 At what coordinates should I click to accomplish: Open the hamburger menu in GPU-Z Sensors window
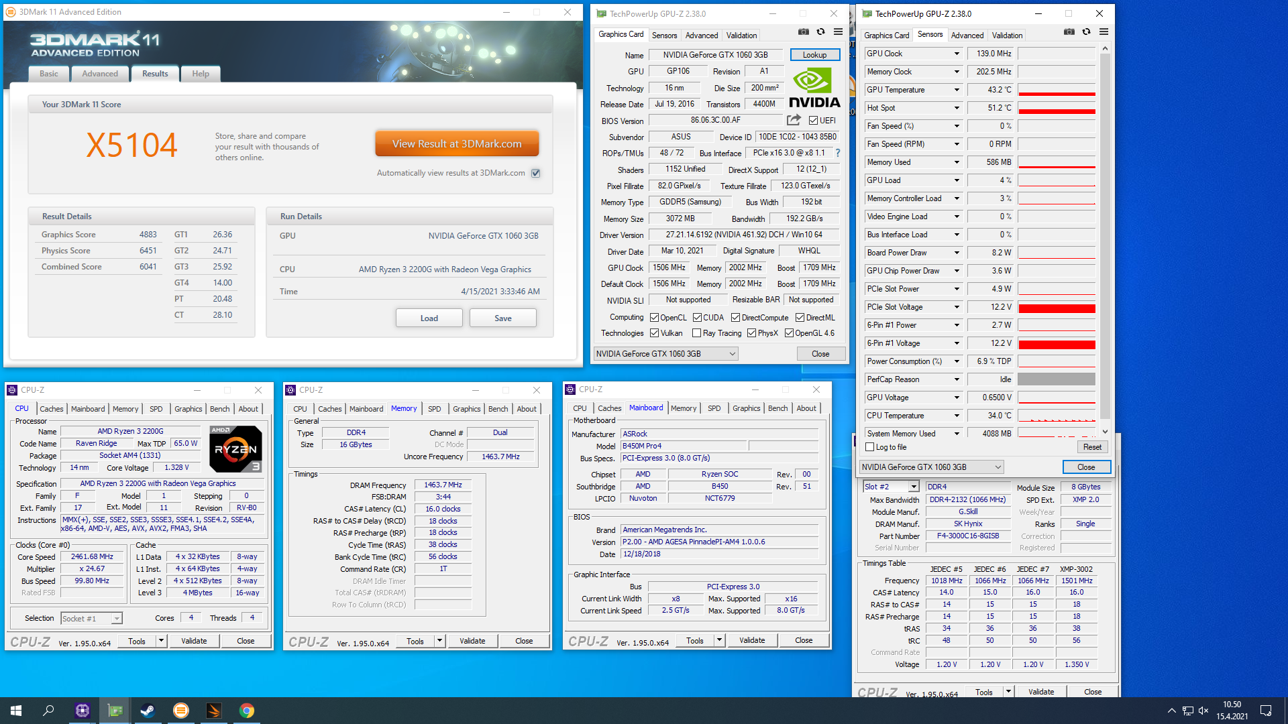pyautogui.click(x=1104, y=32)
